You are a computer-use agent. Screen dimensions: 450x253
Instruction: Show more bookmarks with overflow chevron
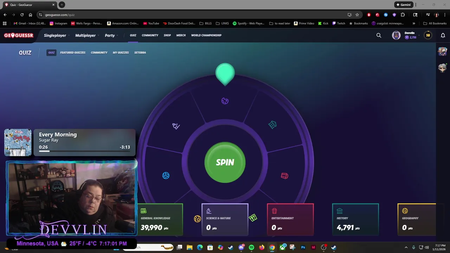(414, 24)
